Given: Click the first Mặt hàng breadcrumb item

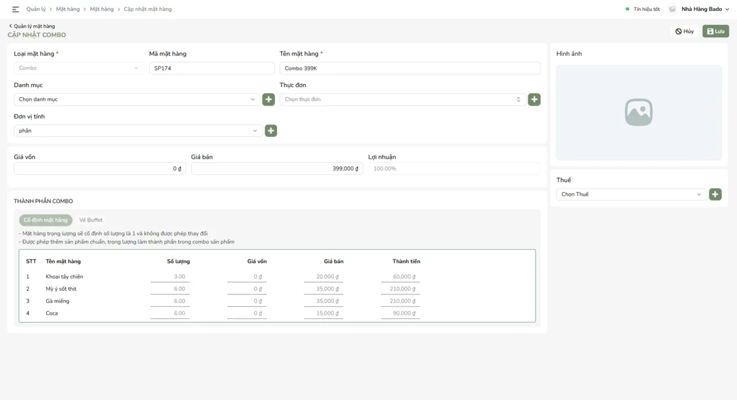Looking at the screenshot, I should (x=68, y=9).
